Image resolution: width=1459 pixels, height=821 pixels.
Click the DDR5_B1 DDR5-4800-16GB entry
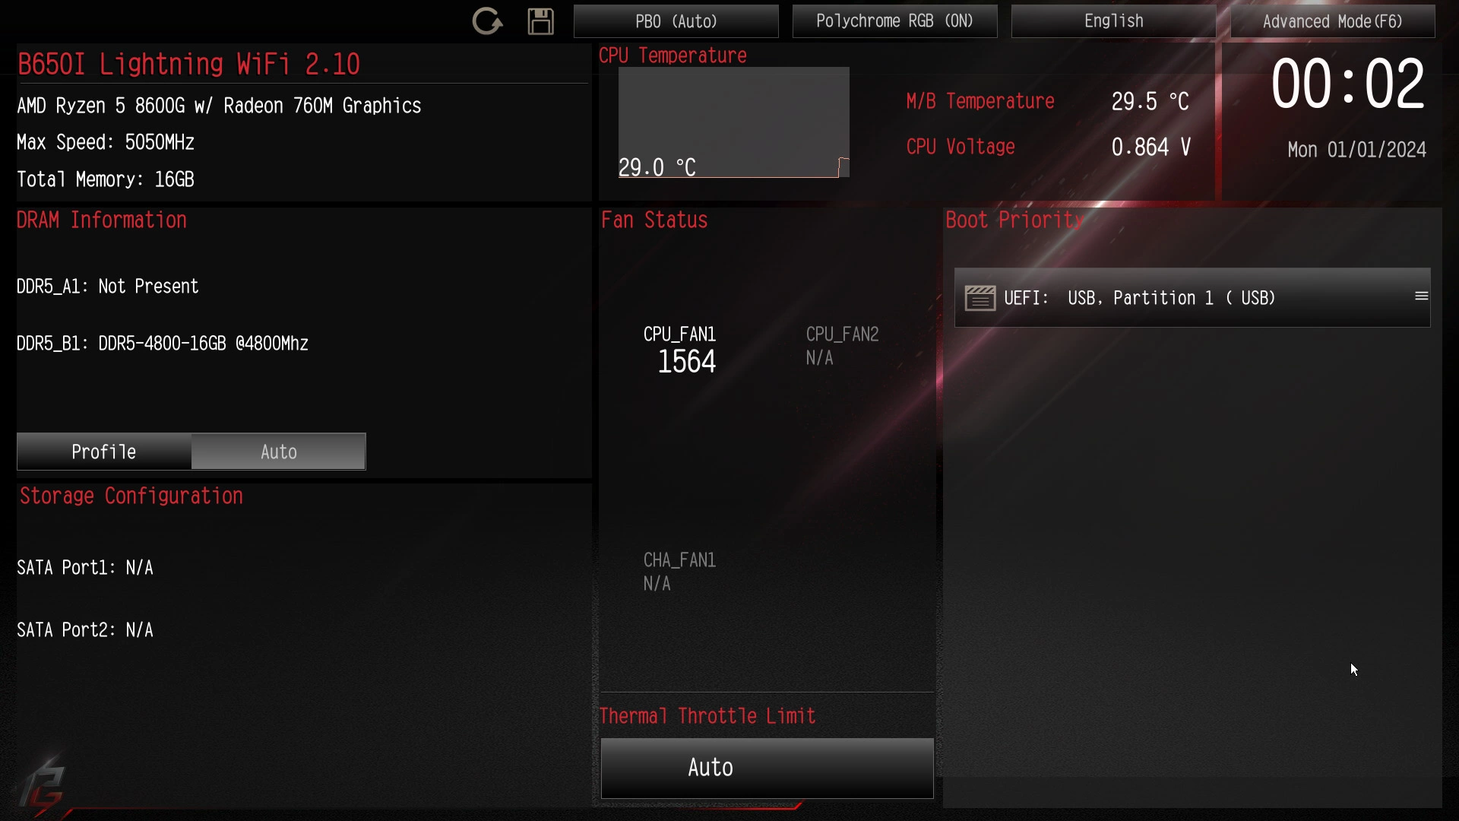pyautogui.click(x=162, y=344)
